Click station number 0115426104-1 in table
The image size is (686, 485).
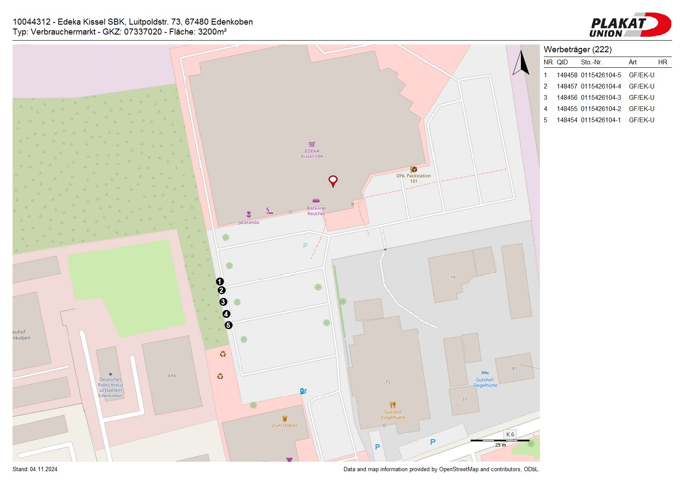[601, 120]
